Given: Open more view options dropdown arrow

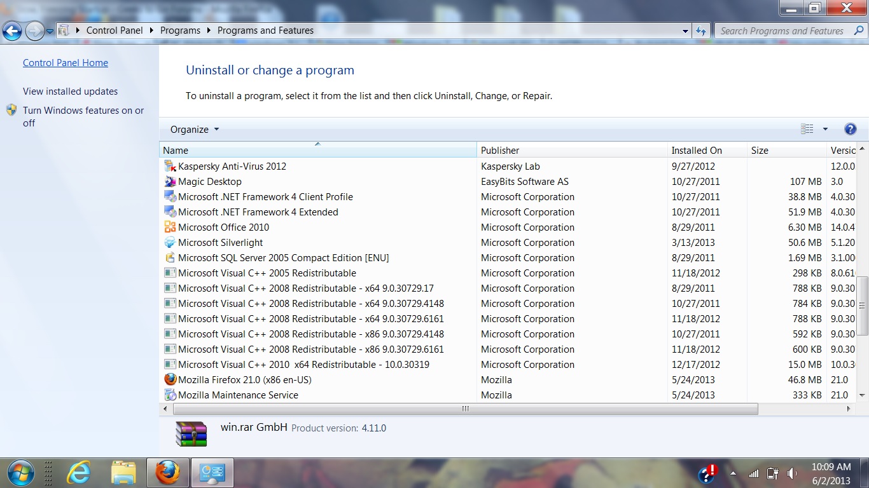Looking at the screenshot, I should click(x=825, y=129).
